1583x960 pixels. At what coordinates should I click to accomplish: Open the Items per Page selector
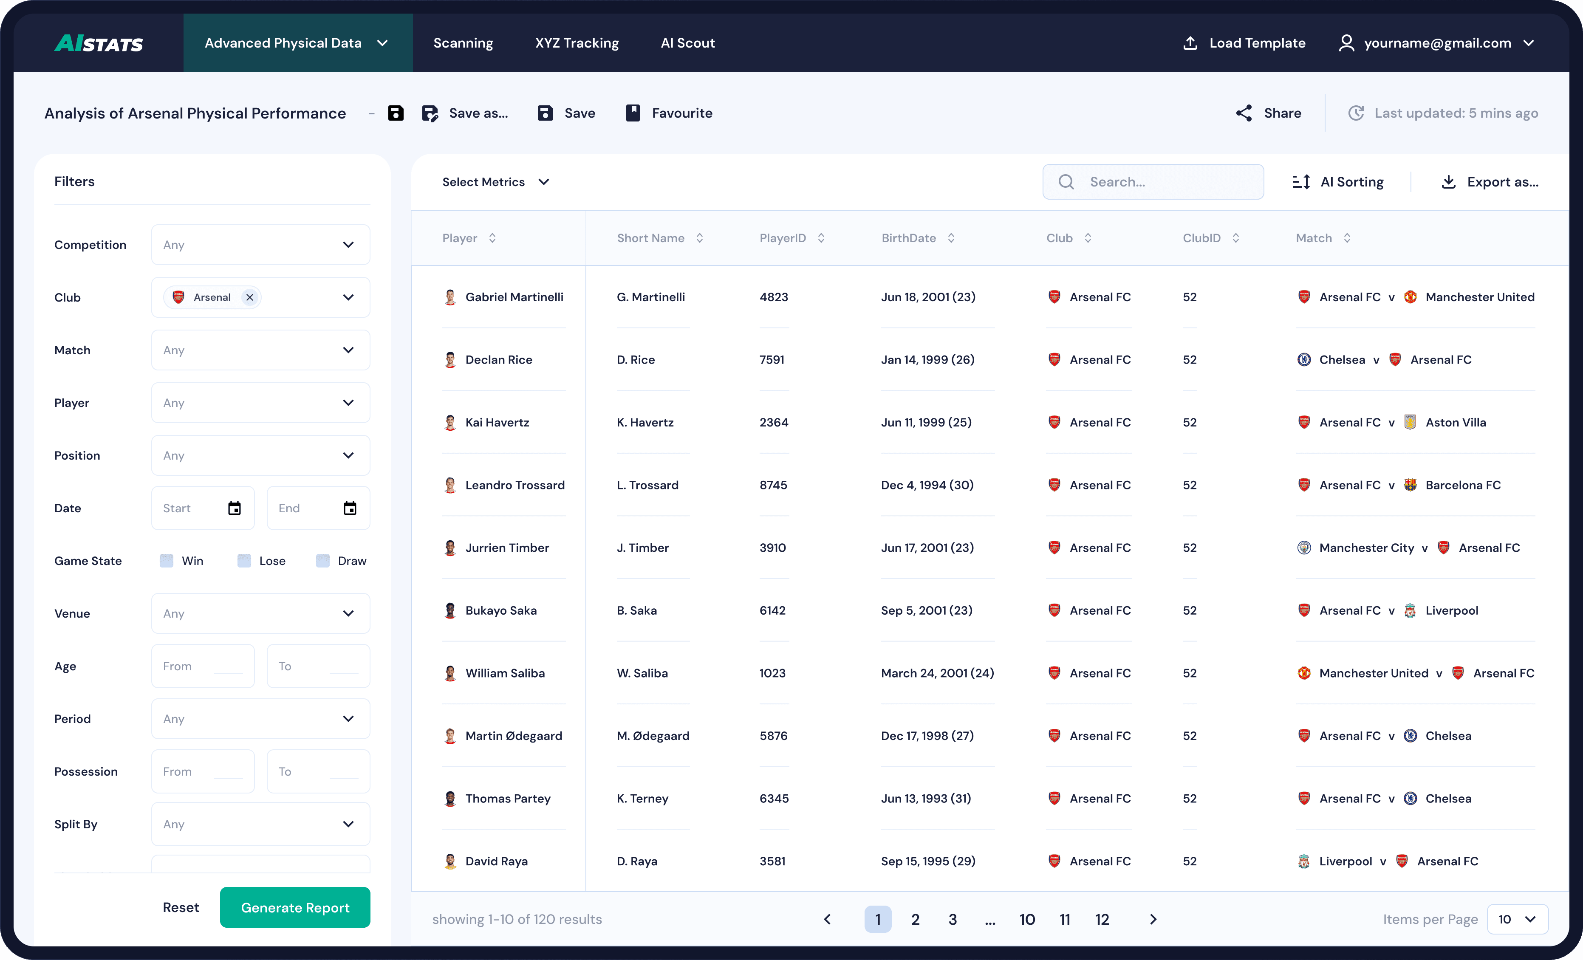click(x=1516, y=920)
